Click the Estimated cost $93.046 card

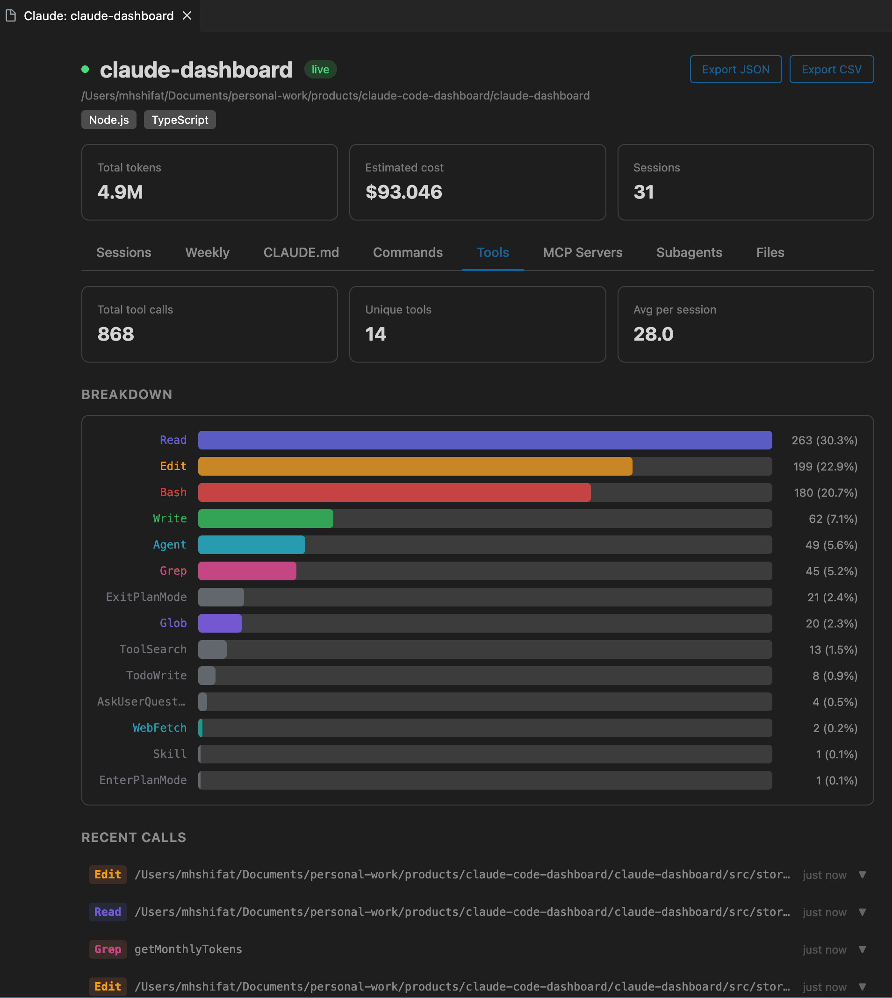tap(477, 182)
